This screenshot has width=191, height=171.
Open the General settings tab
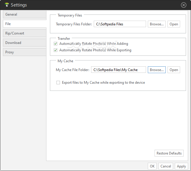(x=25, y=14)
